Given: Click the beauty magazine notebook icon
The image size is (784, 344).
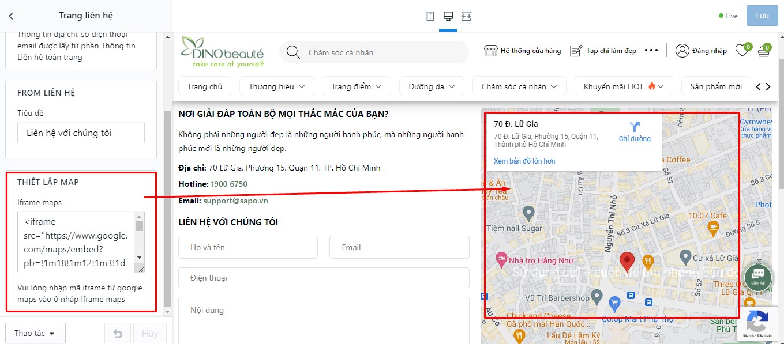Looking at the screenshot, I should point(576,51).
